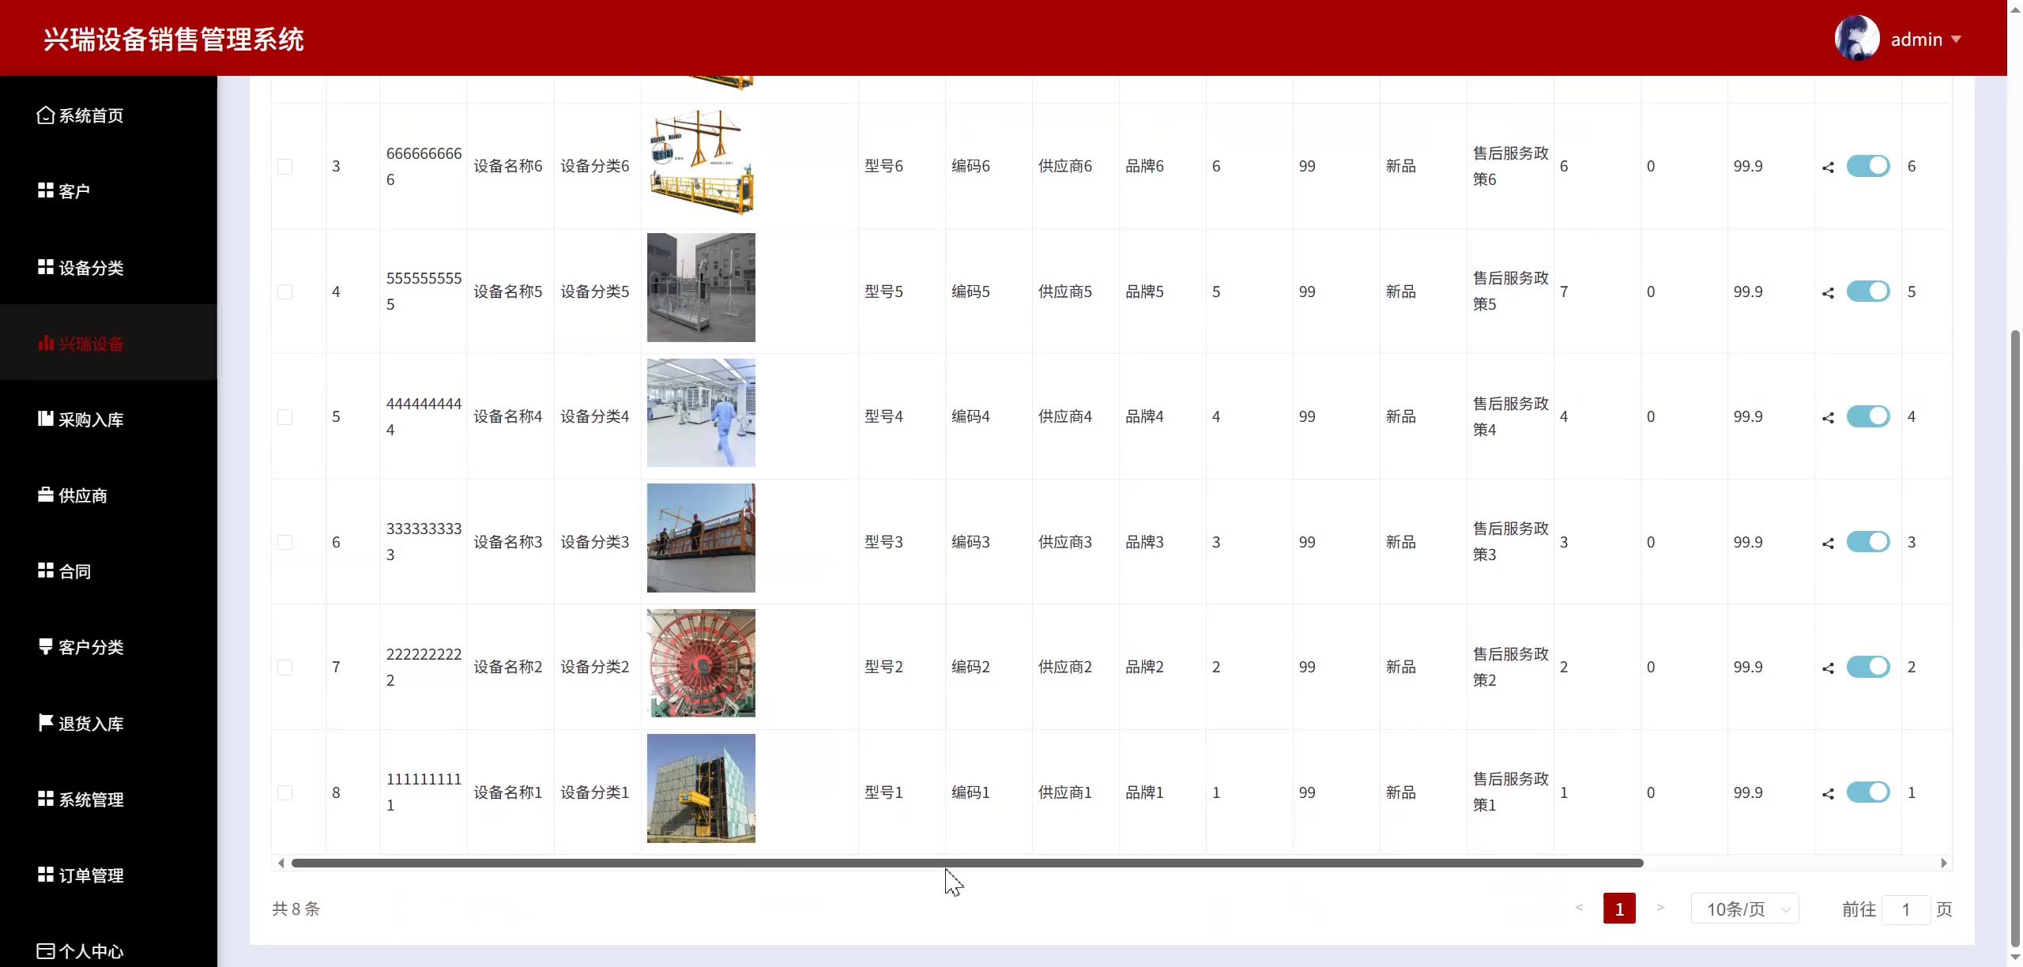Click the share icon in 设备名称1 row
This screenshot has height=967, width=2023.
coord(1828,794)
